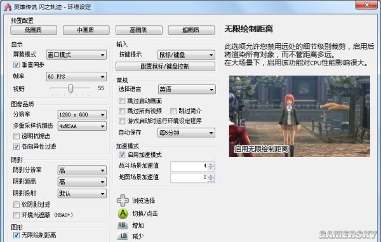Screen dimensions: 381x242
Task: Apply the 超画质 preset
Action: (191, 30)
